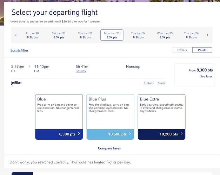The width and height of the screenshot is (220, 175).
Task: Open the flight Details link
Action: (149, 83)
